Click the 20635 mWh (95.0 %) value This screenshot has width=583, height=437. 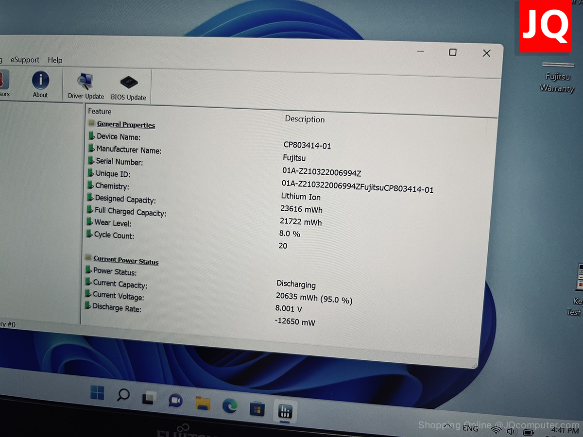coord(314,298)
